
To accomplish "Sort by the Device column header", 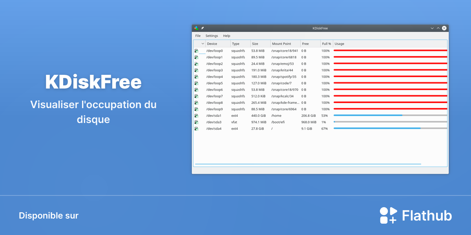I will [218, 44].
